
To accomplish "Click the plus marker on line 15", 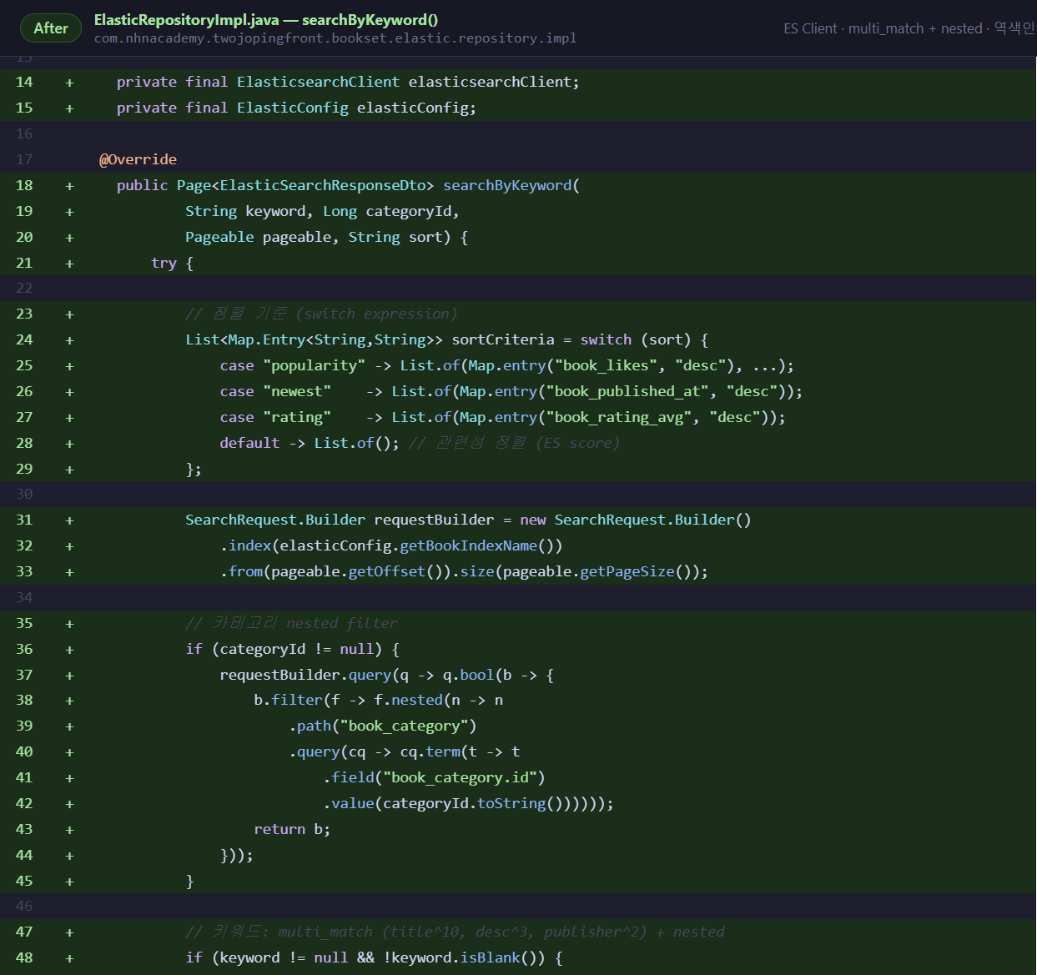I will (69, 108).
